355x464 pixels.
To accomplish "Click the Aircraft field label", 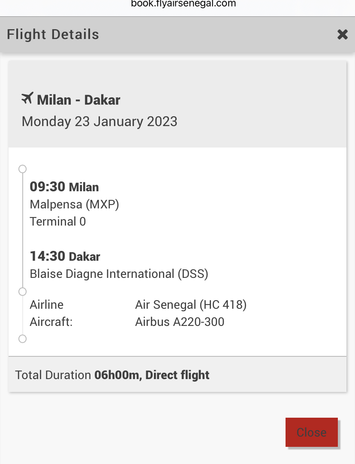I will (x=51, y=322).
